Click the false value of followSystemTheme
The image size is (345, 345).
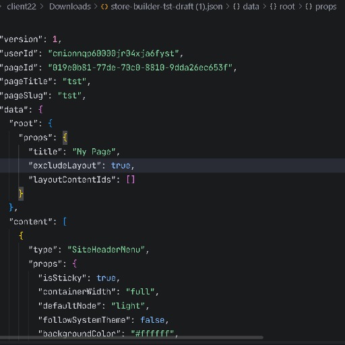(152, 320)
